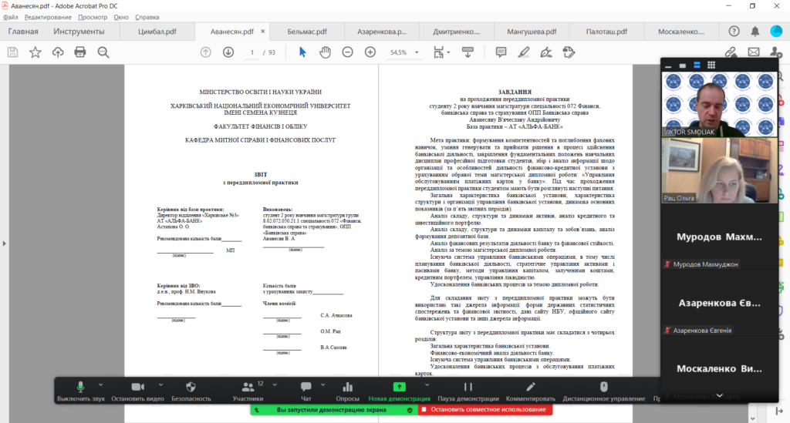Viewport: 790px width, 423px height.
Task: Pause screen share (Пауза демонстрации)
Action: tap(468, 391)
